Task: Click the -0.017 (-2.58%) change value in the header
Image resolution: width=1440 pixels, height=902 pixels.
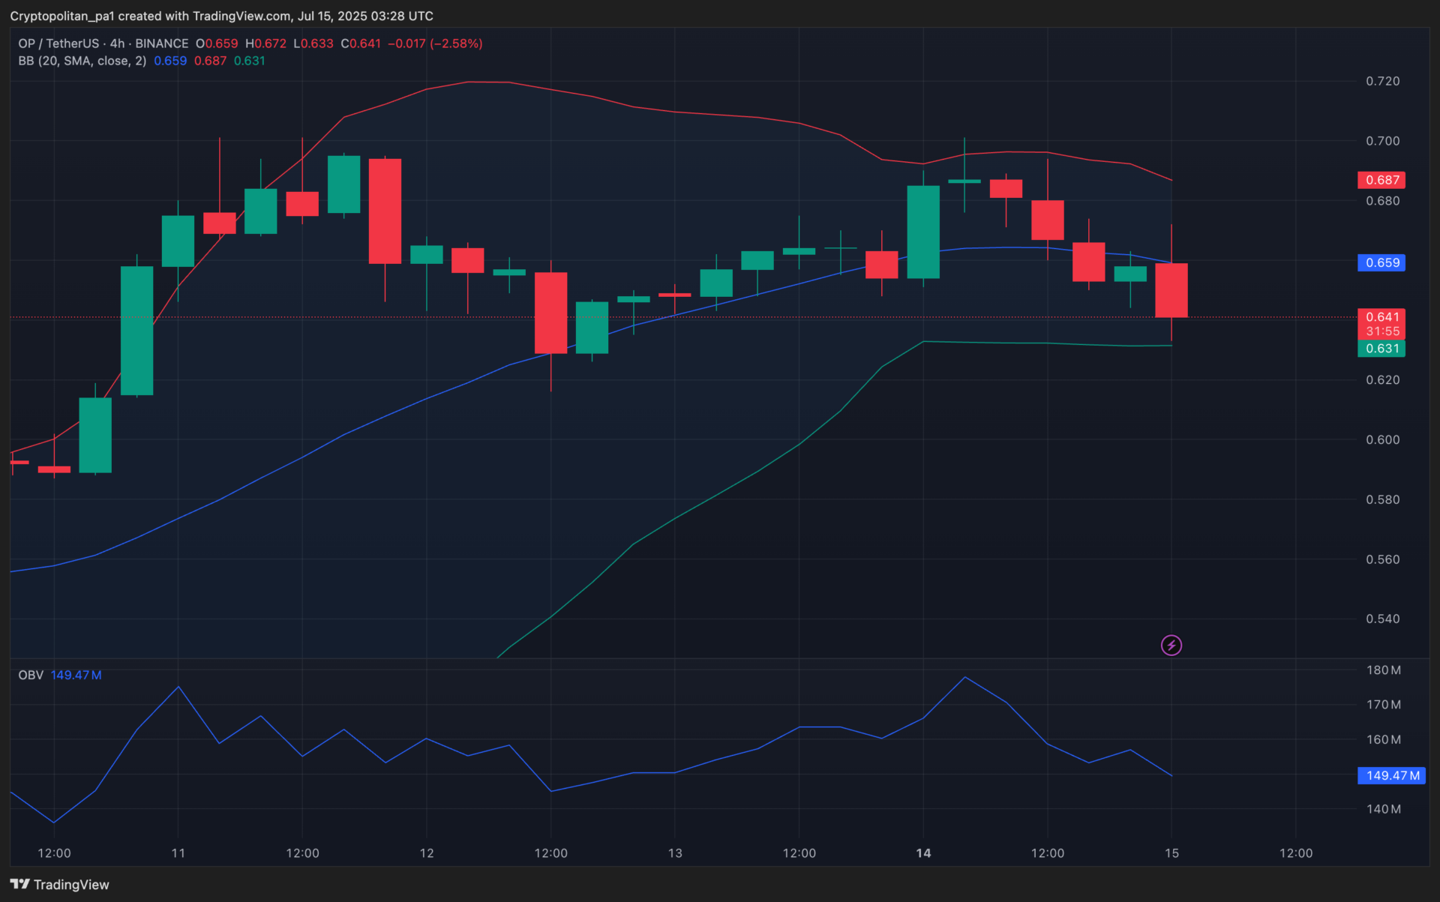Action: 435,43
